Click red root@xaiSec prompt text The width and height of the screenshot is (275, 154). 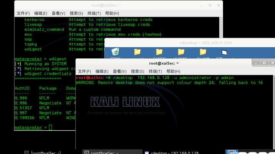pos(90,78)
